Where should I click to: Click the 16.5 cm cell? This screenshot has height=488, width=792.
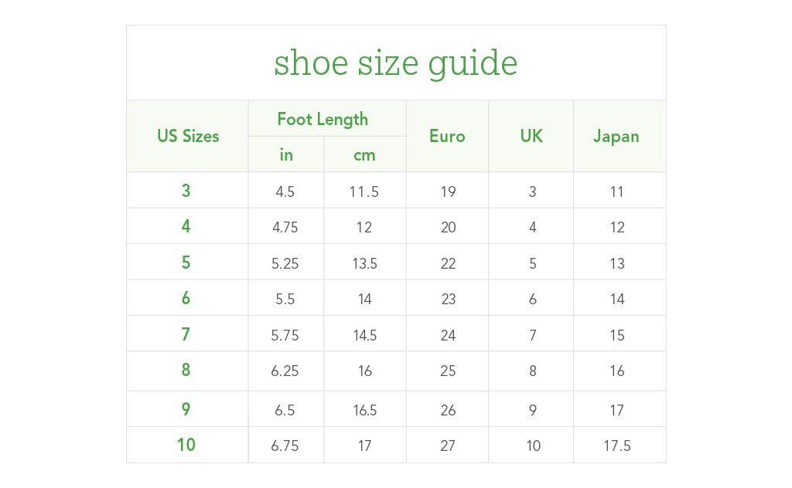click(364, 410)
